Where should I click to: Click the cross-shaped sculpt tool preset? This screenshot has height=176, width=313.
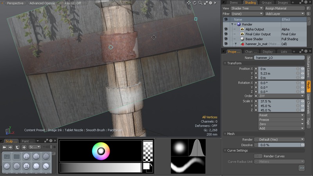tap(26, 166)
